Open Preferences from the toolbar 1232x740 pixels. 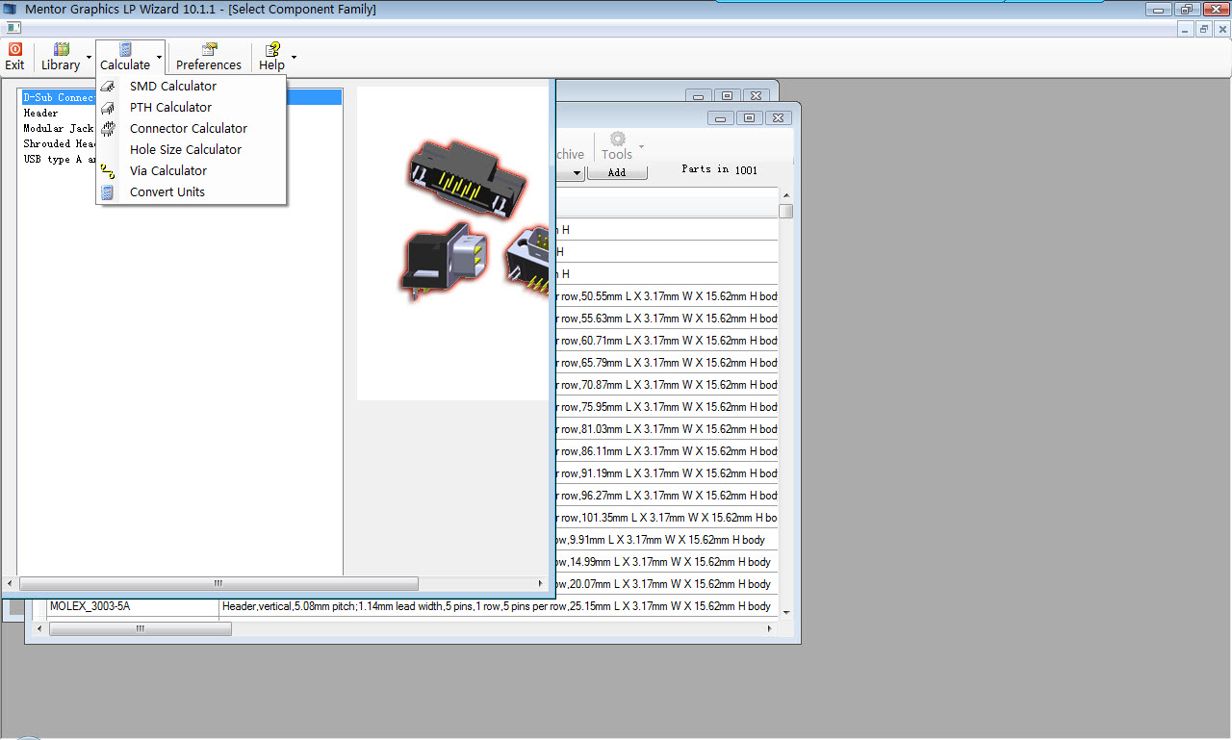209,57
